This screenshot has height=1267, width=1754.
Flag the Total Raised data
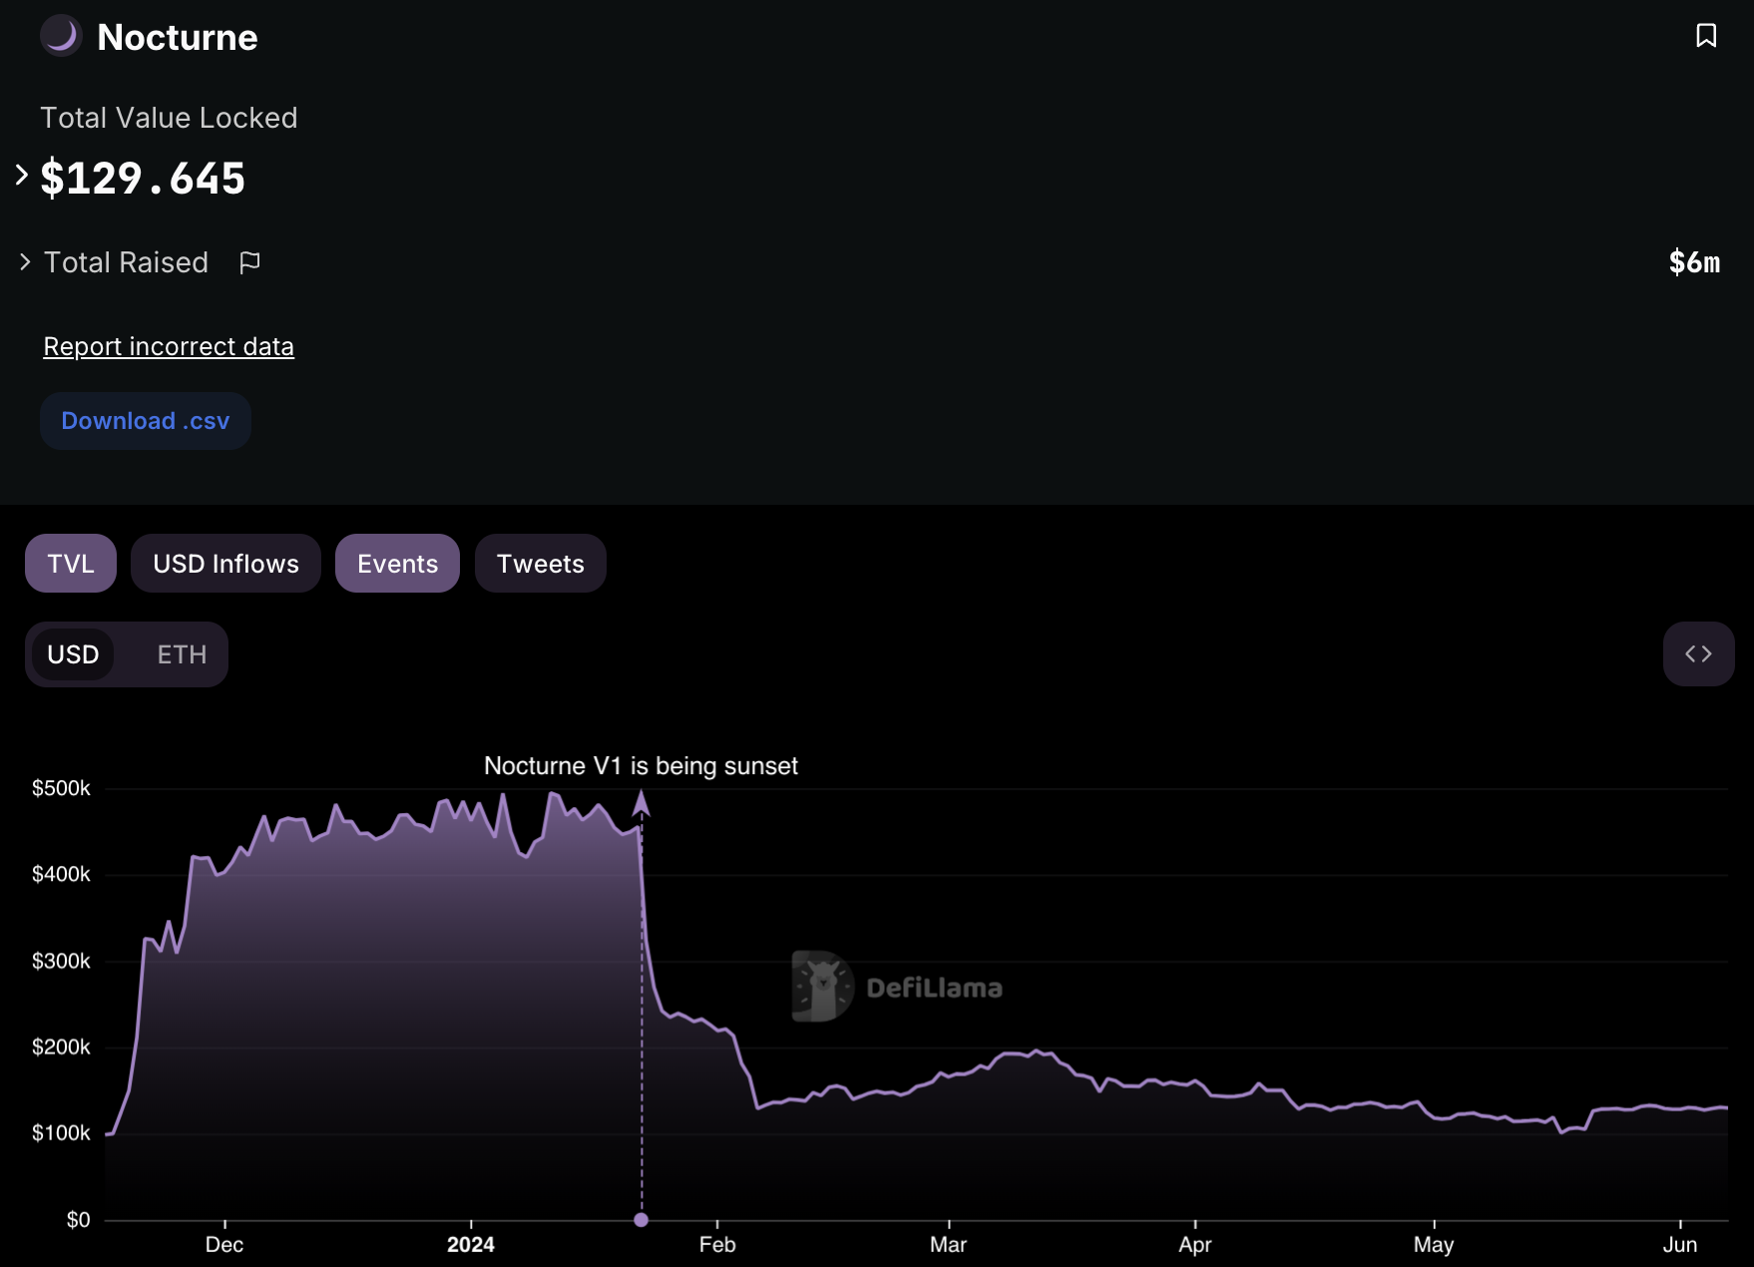(x=249, y=262)
